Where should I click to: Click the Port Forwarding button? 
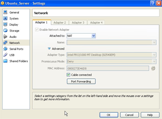coord(81,81)
